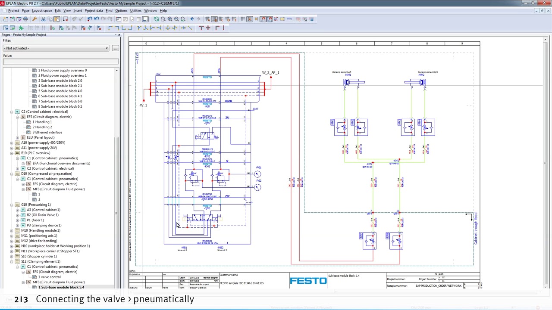
Task: Select the red T-shaped junction symbol
Action: tap(201, 28)
